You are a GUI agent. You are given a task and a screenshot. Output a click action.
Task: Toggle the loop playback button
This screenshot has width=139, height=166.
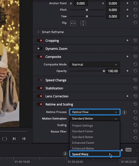tap(5, 139)
